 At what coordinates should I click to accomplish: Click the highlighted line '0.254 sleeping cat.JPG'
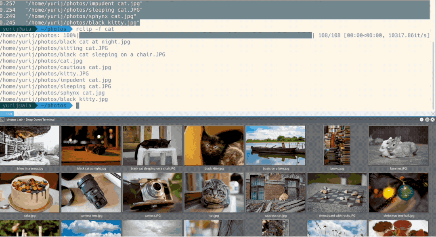(x=71, y=10)
